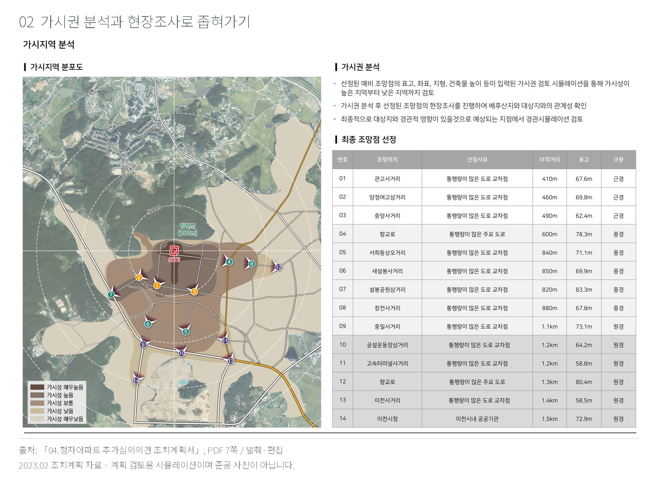This screenshot has height=484, width=657.
Task: Click the 선정사유 table column header
Action: tap(477, 159)
